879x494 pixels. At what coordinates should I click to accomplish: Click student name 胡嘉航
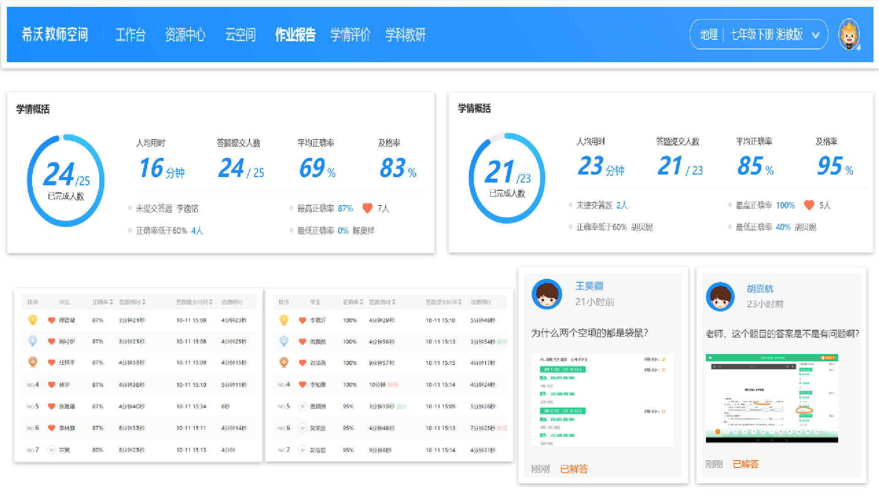[760, 289]
